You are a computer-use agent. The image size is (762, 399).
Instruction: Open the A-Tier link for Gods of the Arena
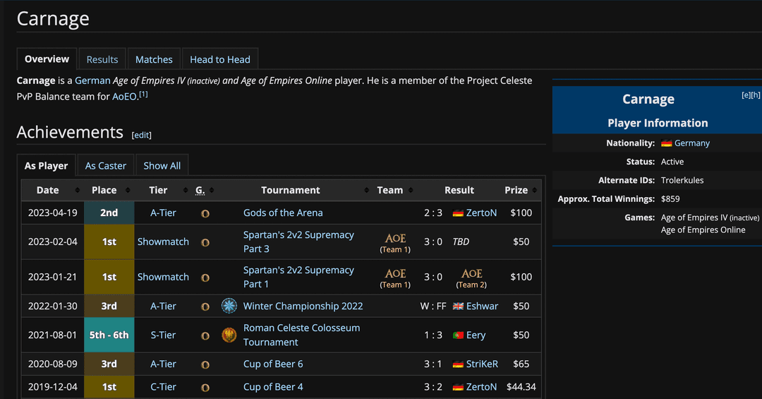coord(163,213)
